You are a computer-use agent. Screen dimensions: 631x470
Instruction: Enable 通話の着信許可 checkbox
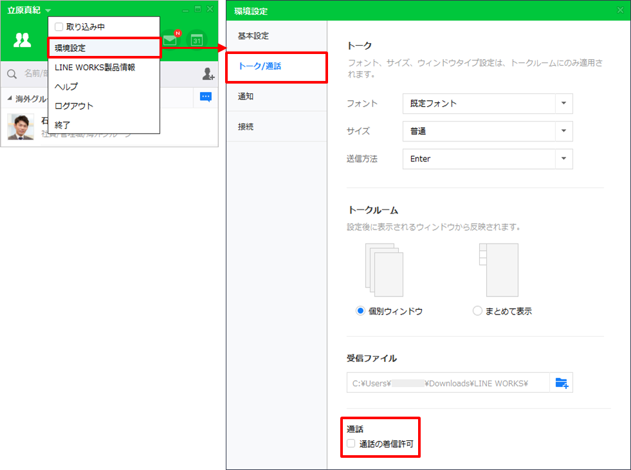click(x=351, y=444)
